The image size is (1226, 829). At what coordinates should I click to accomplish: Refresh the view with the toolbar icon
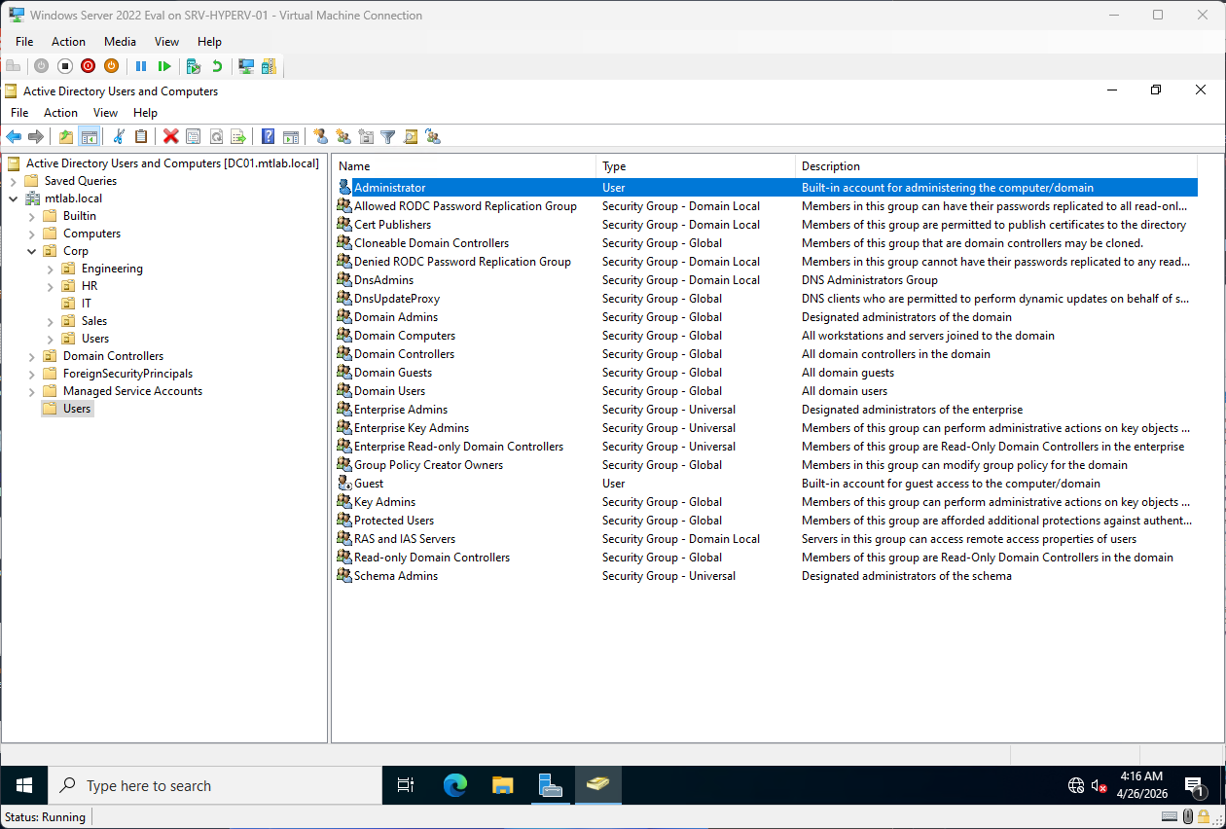pos(216,136)
